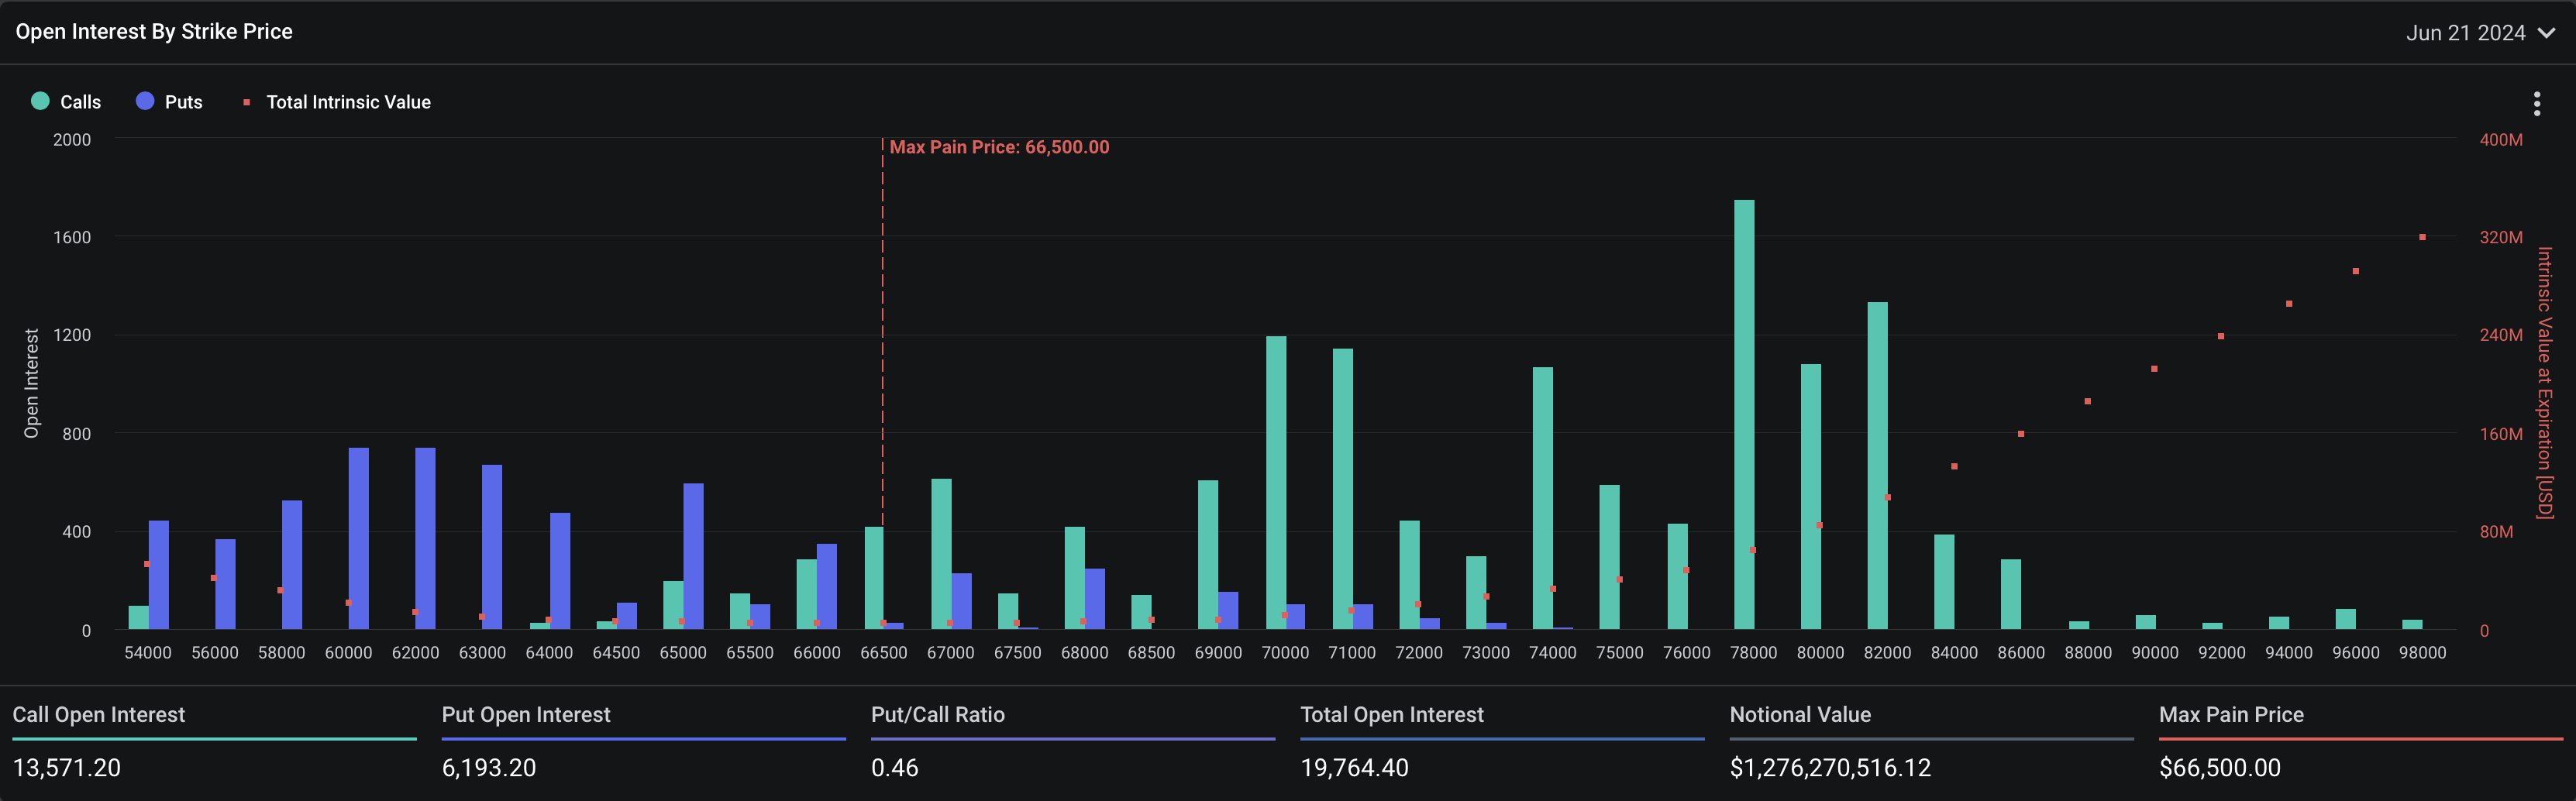Toggle the Calls series in the legend
This screenshot has width=2576, height=801.
80,102
